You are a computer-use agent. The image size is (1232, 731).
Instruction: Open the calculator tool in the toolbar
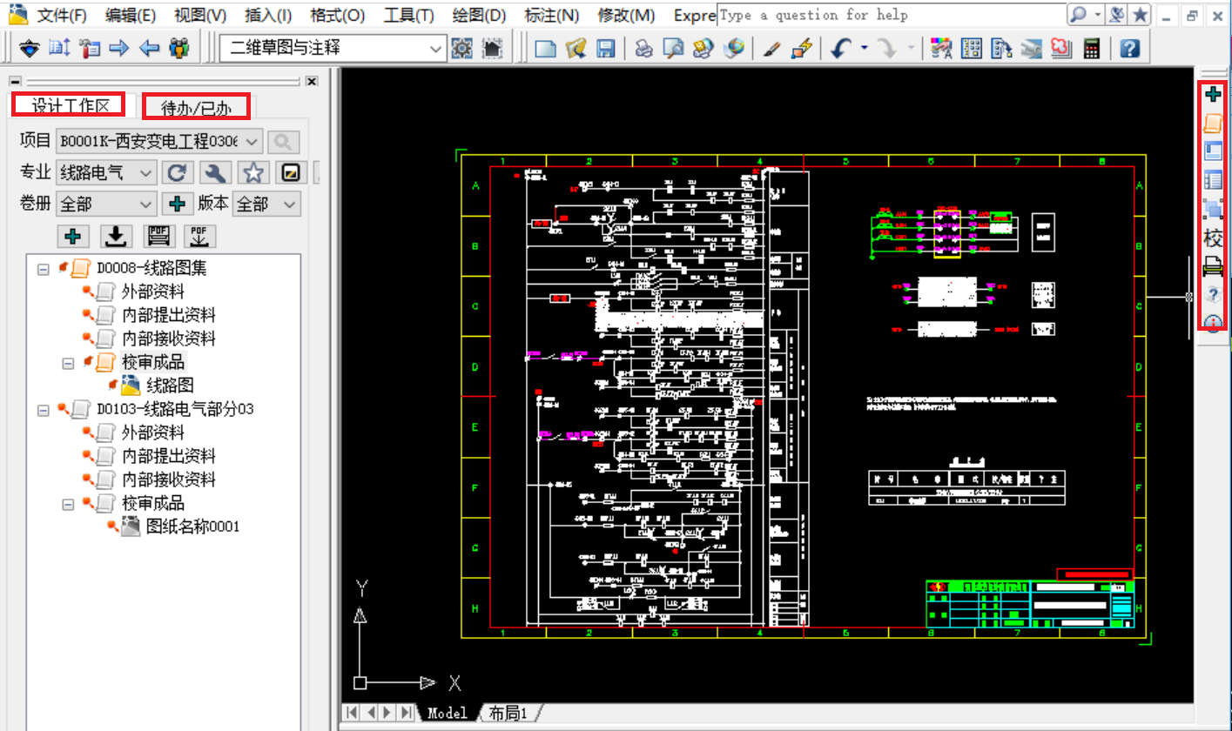[1090, 48]
